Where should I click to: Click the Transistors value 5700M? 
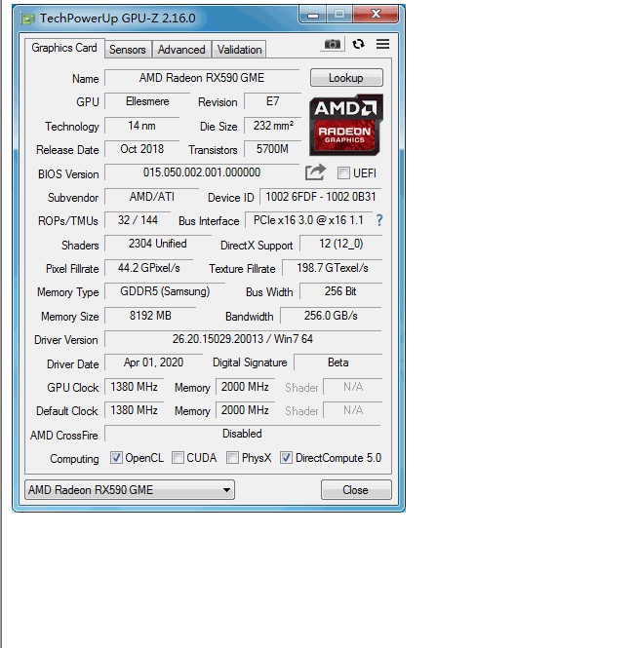[x=272, y=149]
